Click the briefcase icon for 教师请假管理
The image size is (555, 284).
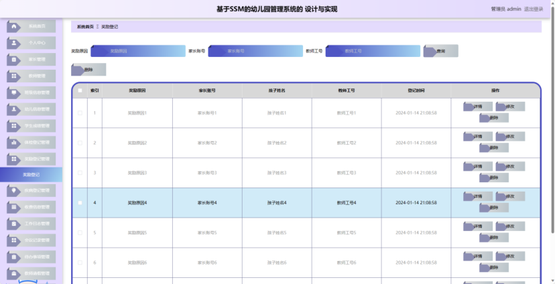(x=14, y=273)
